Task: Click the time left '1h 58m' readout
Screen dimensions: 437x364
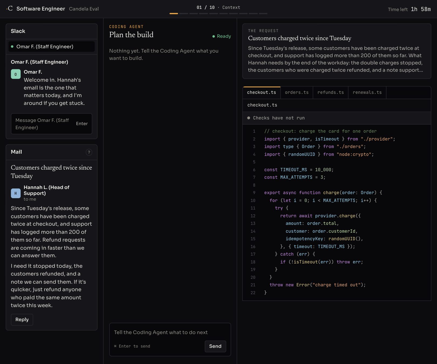Action: (x=421, y=9)
